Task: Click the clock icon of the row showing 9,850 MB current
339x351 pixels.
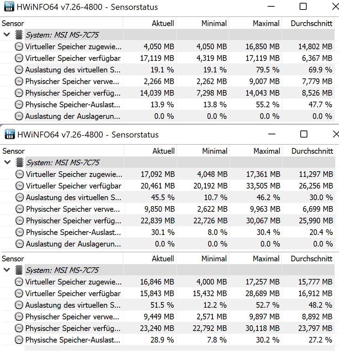Action: click(20, 209)
